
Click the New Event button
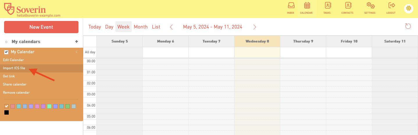point(41,27)
